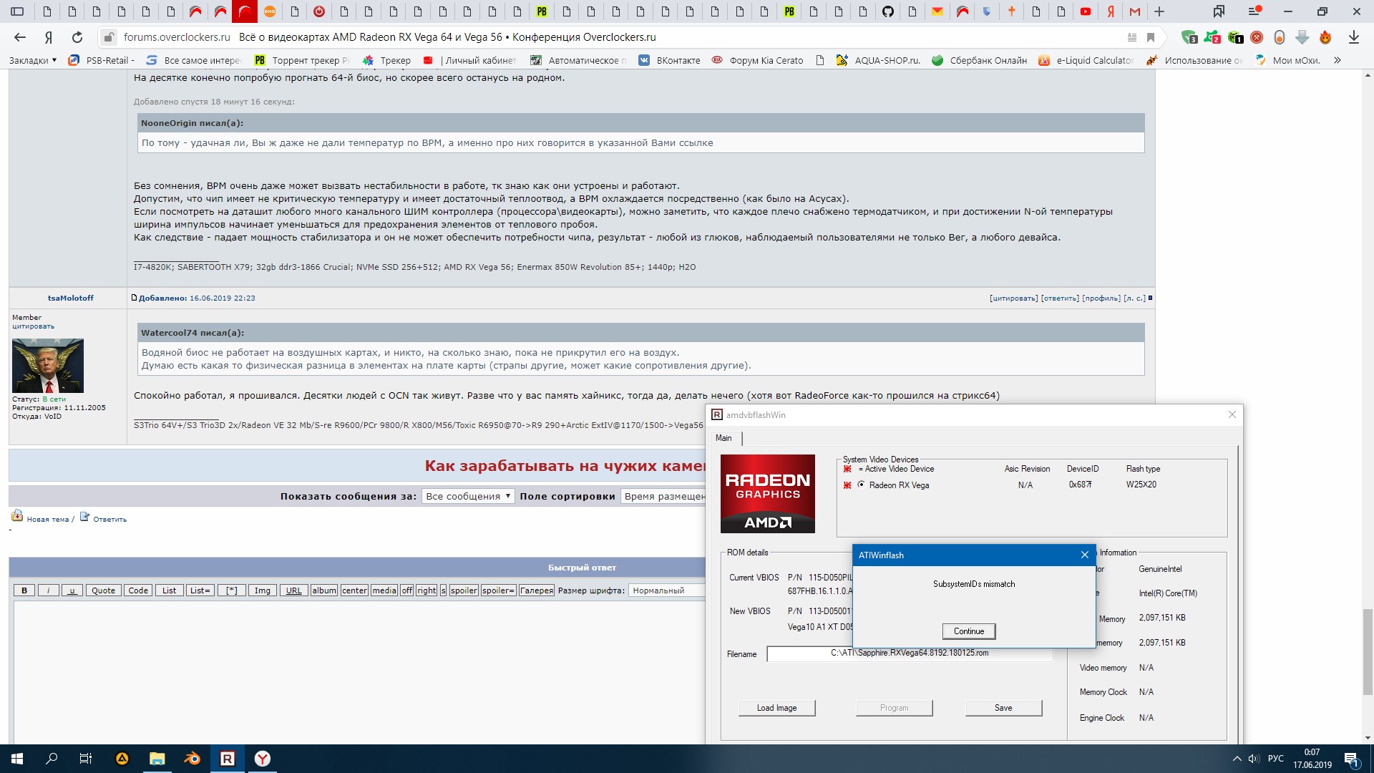Viewport: 1374px width, 773px height.
Task: Open Blender from the Windows taskbar
Action: 192,759
